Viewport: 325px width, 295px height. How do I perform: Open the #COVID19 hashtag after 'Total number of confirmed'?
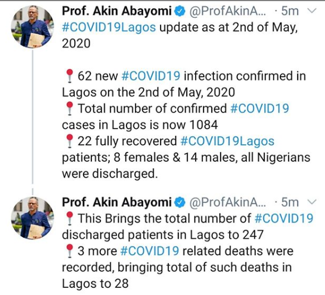coord(260,109)
